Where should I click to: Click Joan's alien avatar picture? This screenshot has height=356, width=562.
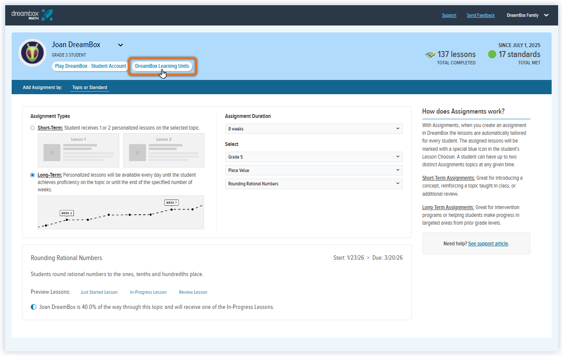[x=32, y=53]
